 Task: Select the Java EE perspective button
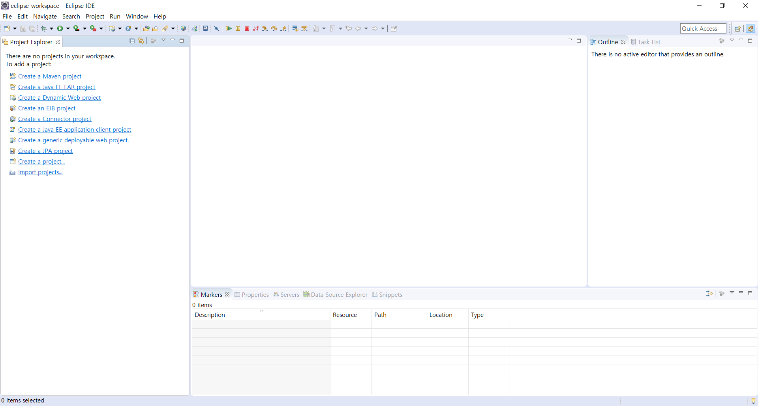(x=750, y=28)
